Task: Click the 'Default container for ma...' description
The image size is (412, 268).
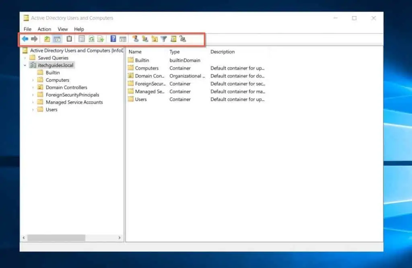Action: pos(237,91)
